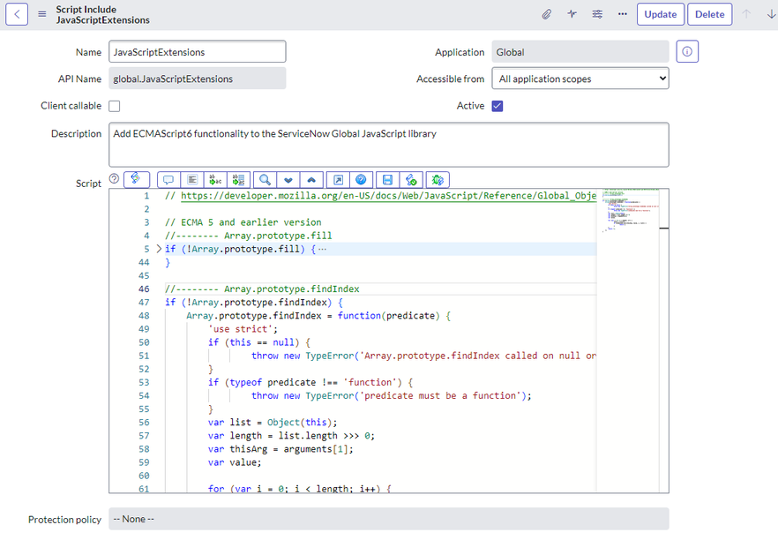The image size is (778, 540).
Task: Click the save floppy disk icon
Action: [x=388, y=180]
